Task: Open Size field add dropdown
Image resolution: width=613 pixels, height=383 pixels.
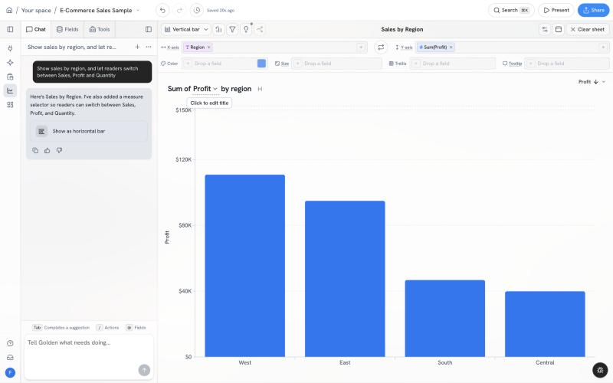Action: coord(297,64)
